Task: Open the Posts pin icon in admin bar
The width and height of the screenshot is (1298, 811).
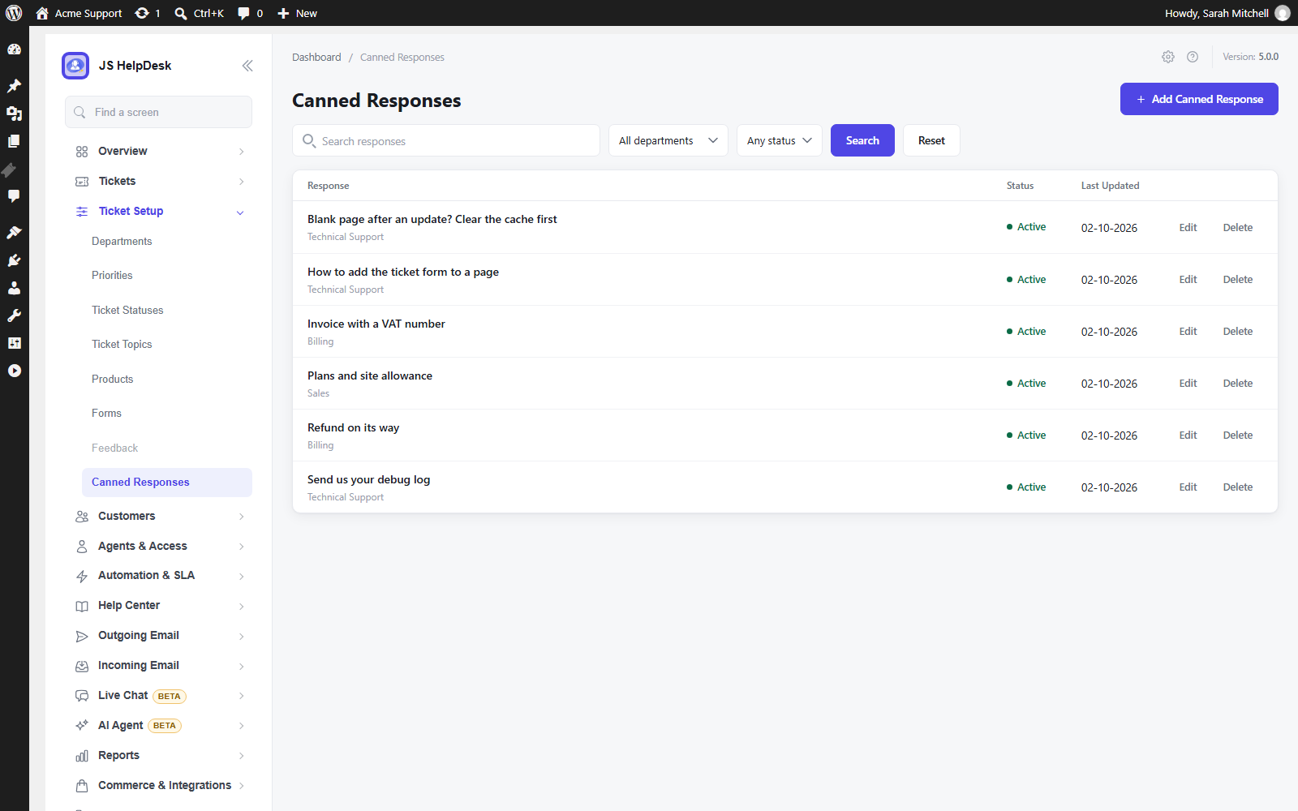Action: [x=14, y=85]
